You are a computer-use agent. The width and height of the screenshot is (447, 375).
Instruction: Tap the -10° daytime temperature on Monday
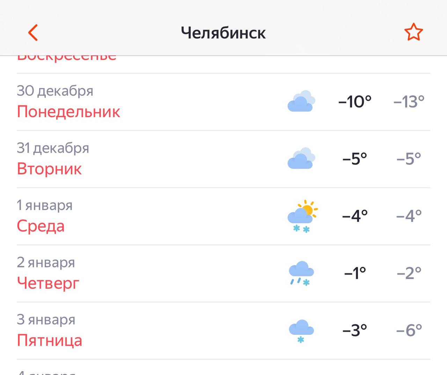(x=355, y=102)
